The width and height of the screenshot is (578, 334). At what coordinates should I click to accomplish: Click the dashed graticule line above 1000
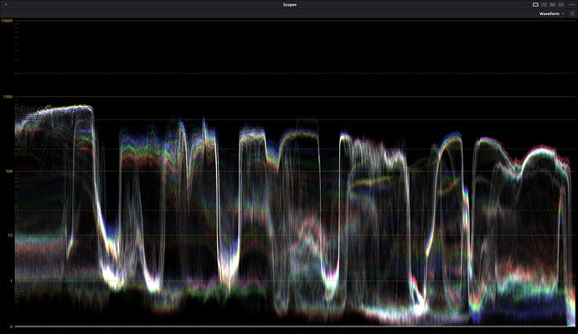click(295, 74)
